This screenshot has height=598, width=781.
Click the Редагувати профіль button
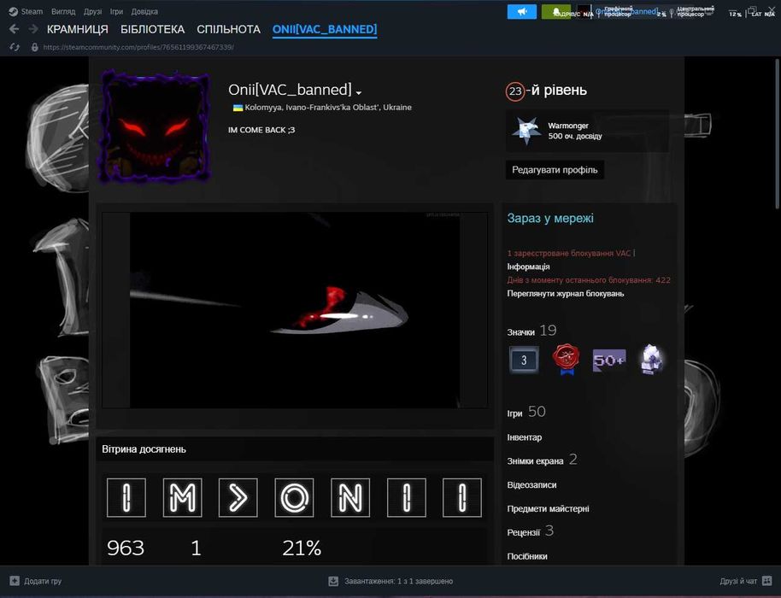tap(555, 170)
